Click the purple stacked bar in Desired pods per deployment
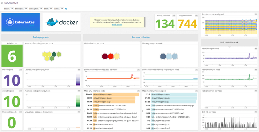 click(x=78, y=79)
